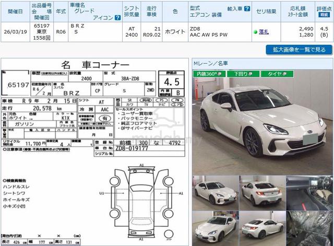Open the タイヤ tire view
This screenshot has width=334, height=246.
277,74
